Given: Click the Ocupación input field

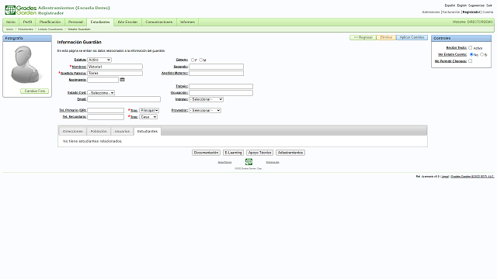Looking at the screenshot, I should point(221,93).
